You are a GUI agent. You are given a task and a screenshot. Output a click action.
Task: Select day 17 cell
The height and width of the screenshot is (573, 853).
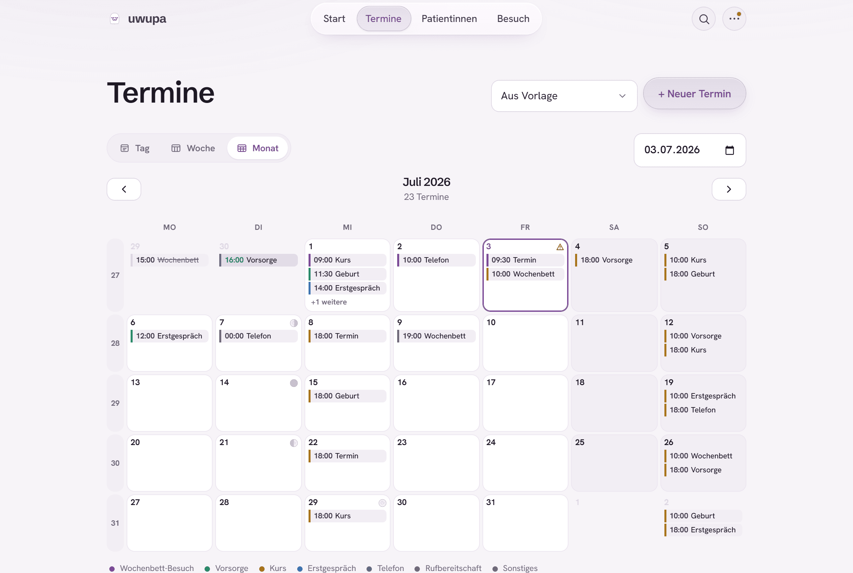pos(525,403)
